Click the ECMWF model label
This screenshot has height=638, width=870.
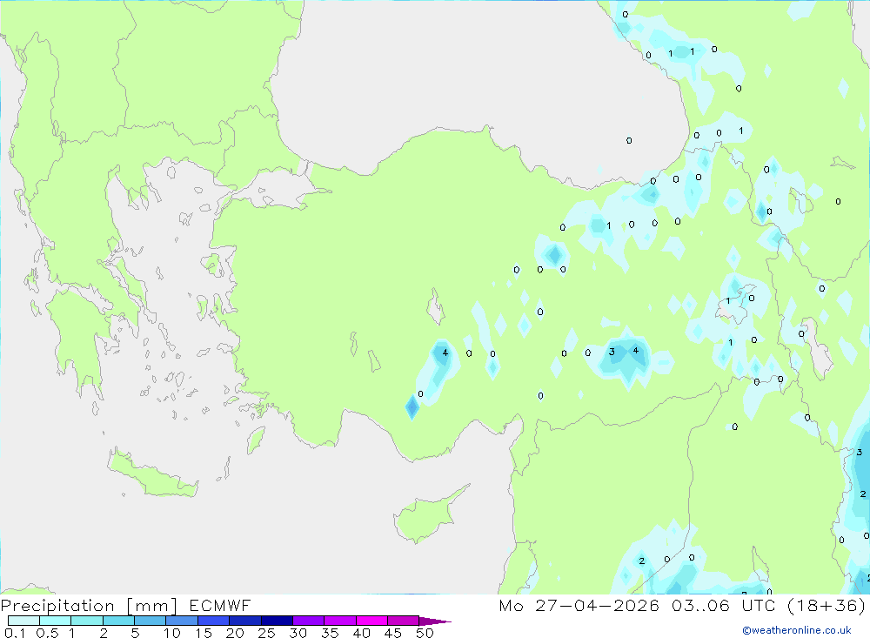pyautogui.click(x=220, y=605)
